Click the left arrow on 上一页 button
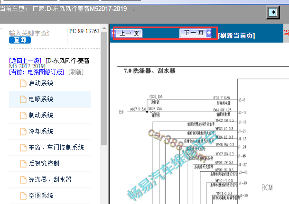This screenshot has width=289, height=204. pos(113,34)
